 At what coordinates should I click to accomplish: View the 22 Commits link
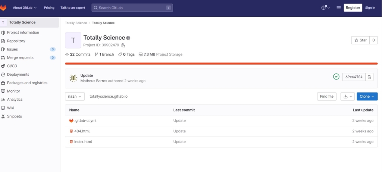[78, 54]
